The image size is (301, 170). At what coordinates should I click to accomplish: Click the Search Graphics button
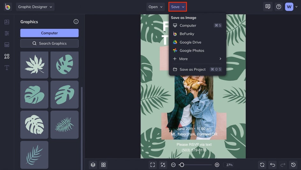tap(49, 43)
